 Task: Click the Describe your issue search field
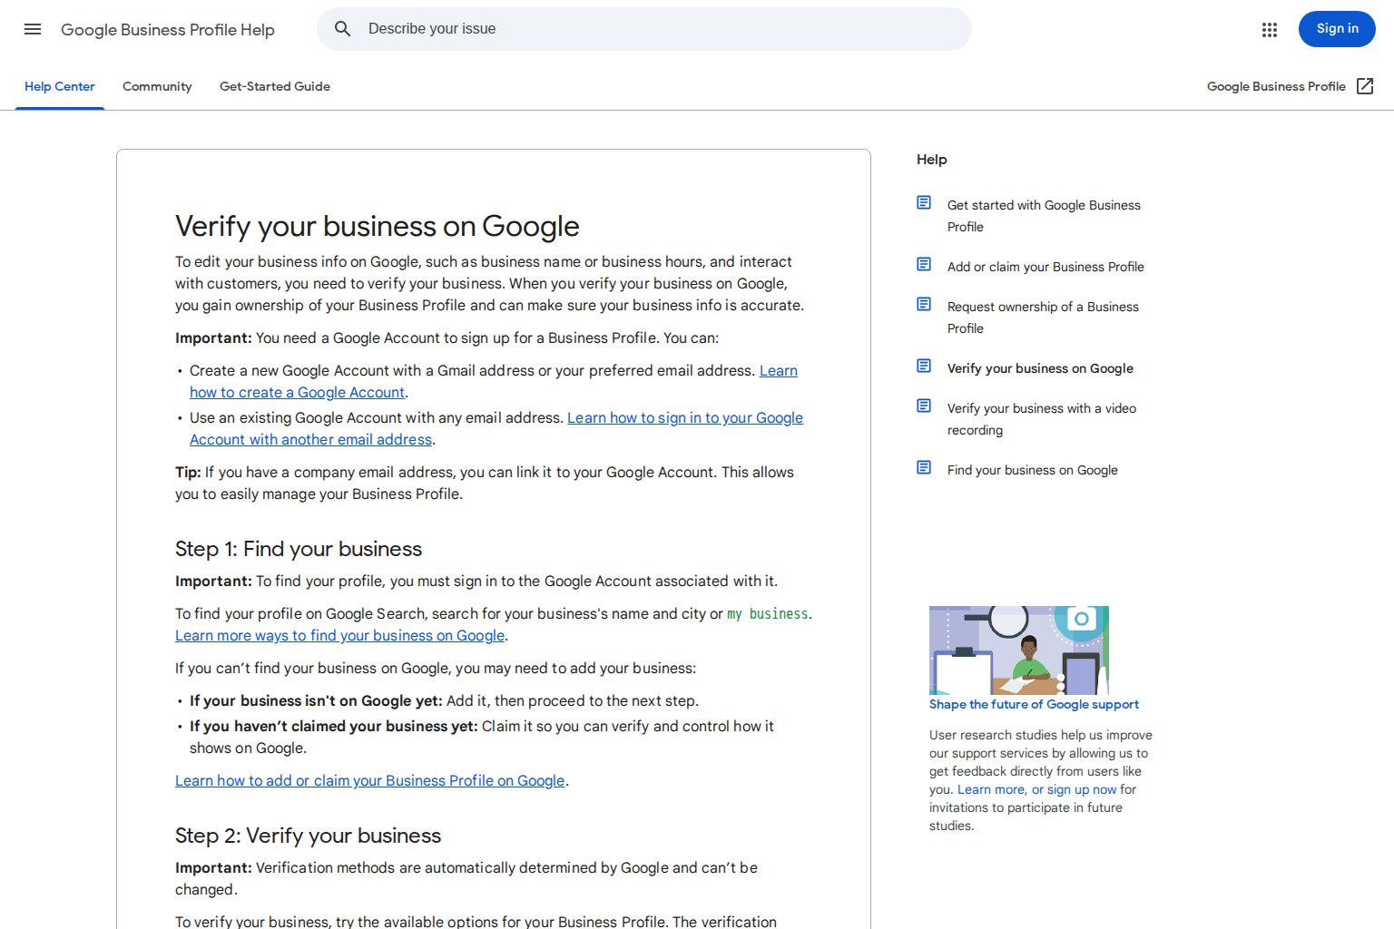point(644,29)
